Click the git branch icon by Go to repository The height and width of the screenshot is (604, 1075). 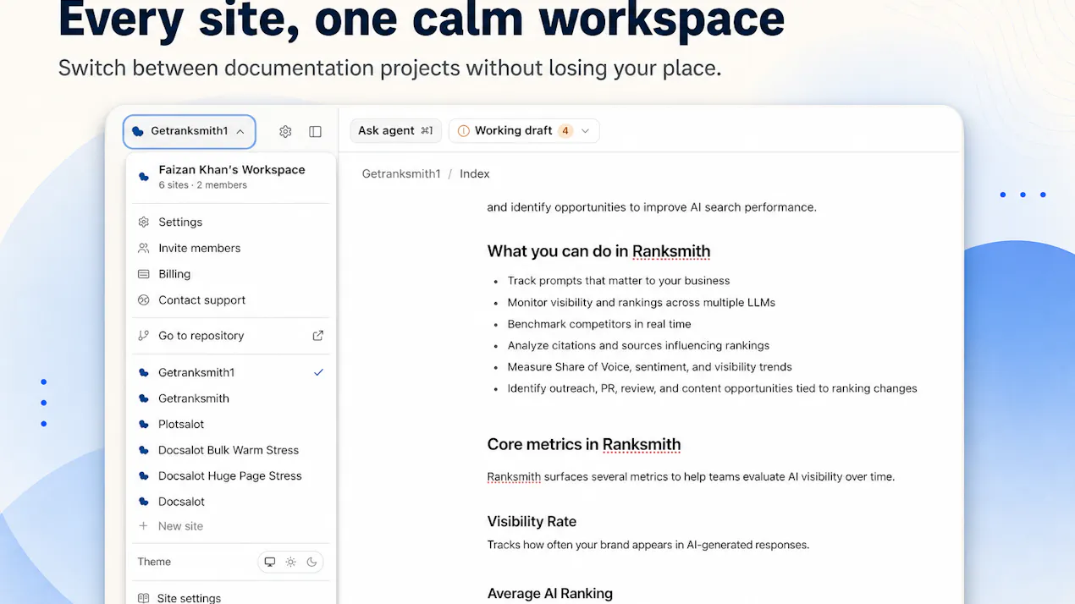pyautogui.click(x=143, y=336)
